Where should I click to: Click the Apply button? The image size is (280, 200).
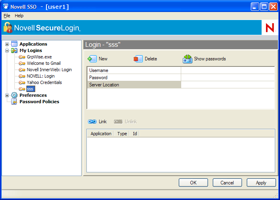pos(261,183)
